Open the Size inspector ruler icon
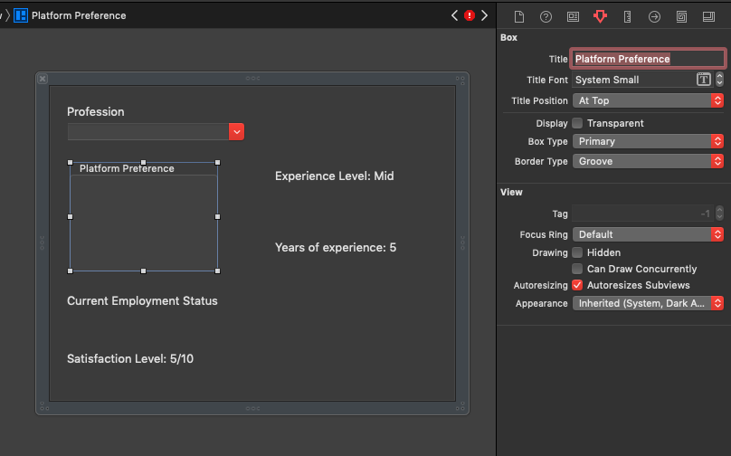 tap(627, 16)
